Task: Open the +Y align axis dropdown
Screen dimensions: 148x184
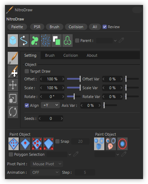Action: point(50,105)
